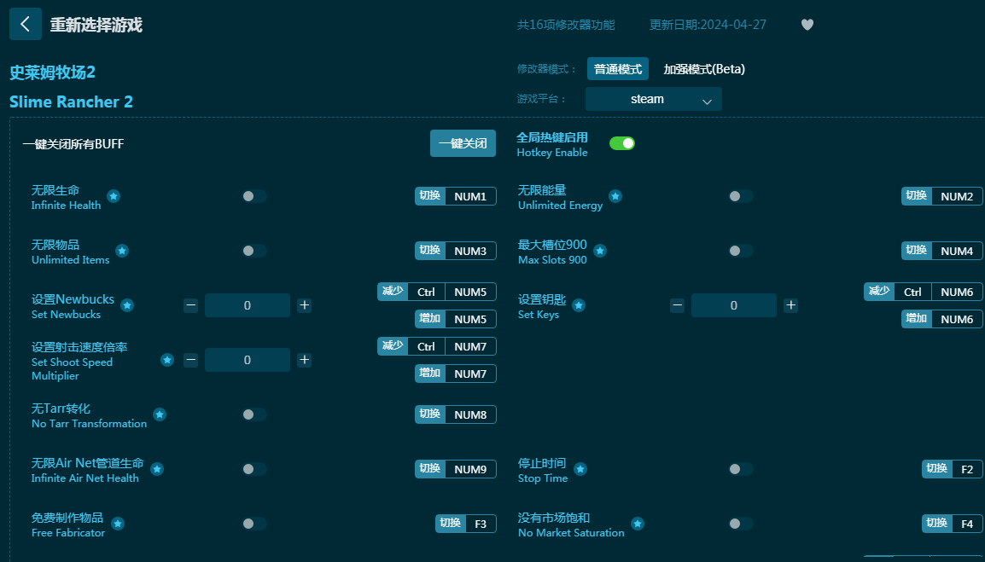Click star icon next to Infinite Air Net Health
This screenshot has width=985, height=562.
157,469
